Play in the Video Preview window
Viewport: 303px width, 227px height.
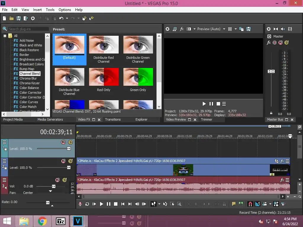coord(204,104)
